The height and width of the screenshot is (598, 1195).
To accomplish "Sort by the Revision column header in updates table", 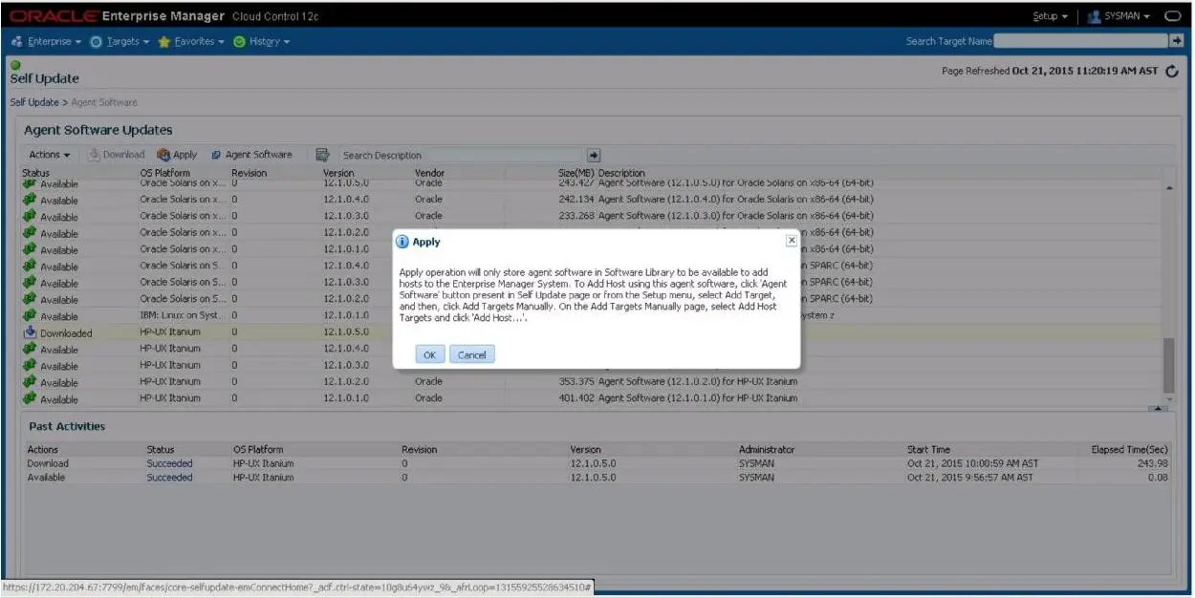I will [x=249, y=173].
